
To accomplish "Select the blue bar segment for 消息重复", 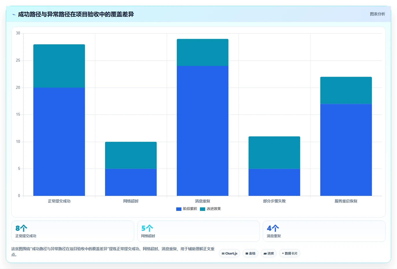I will 203,131.
